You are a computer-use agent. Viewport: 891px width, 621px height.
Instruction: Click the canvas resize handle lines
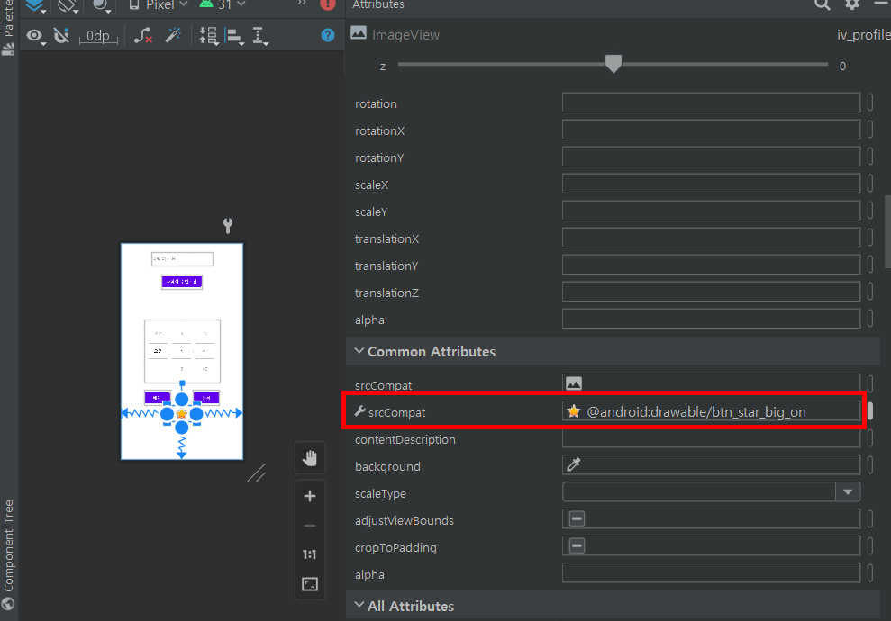256,472
